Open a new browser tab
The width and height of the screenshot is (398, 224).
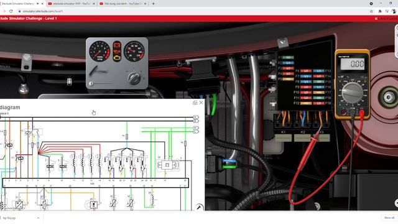click(154, 4)
